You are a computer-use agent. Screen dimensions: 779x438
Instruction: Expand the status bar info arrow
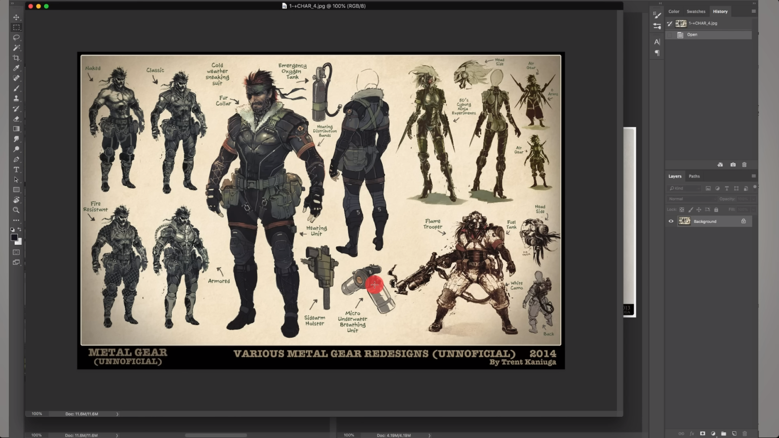117,414
